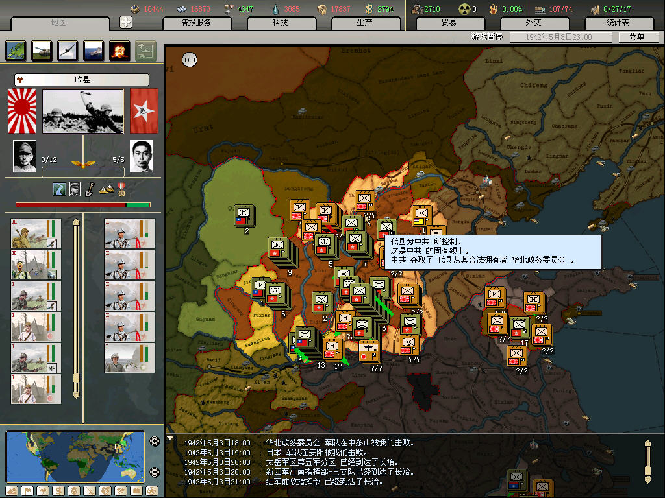Click the manpower soldier icon
Viewport: 665px width, 498px height.
(x=418, y=9)
